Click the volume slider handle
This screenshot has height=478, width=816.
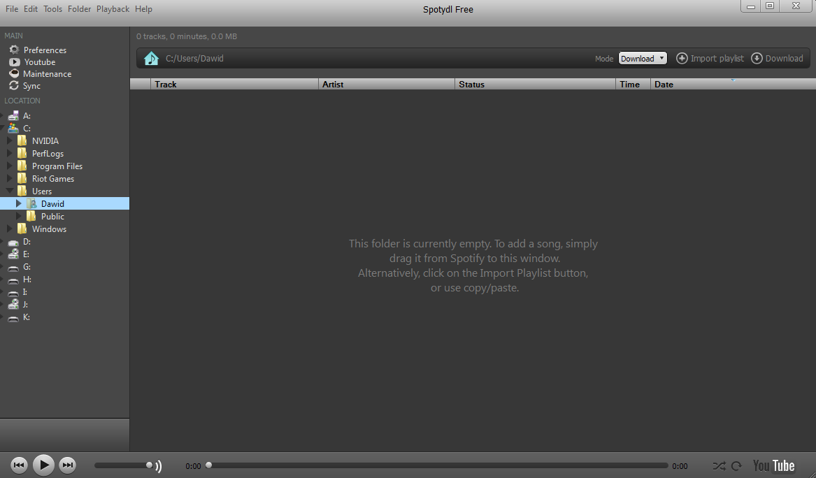(150, 465)
